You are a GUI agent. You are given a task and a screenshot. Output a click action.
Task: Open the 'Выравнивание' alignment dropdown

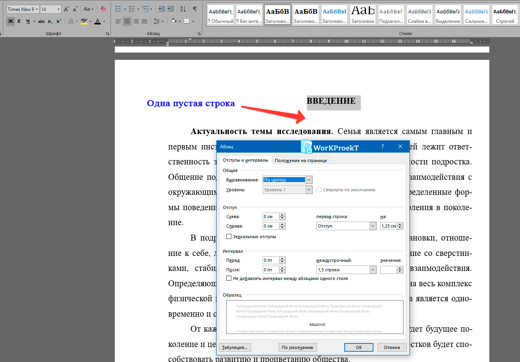309,180
